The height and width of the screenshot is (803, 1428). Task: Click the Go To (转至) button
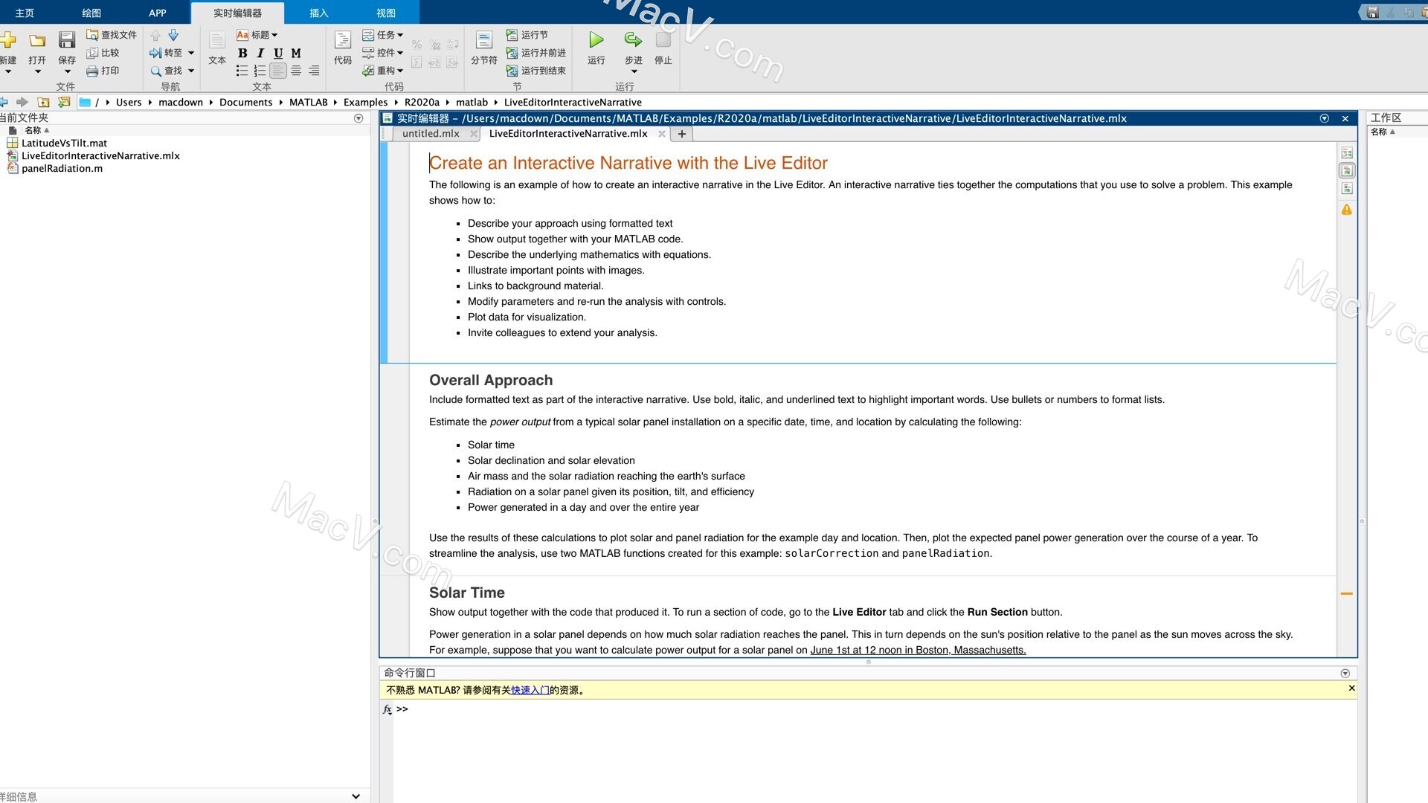tap(166, 53)
